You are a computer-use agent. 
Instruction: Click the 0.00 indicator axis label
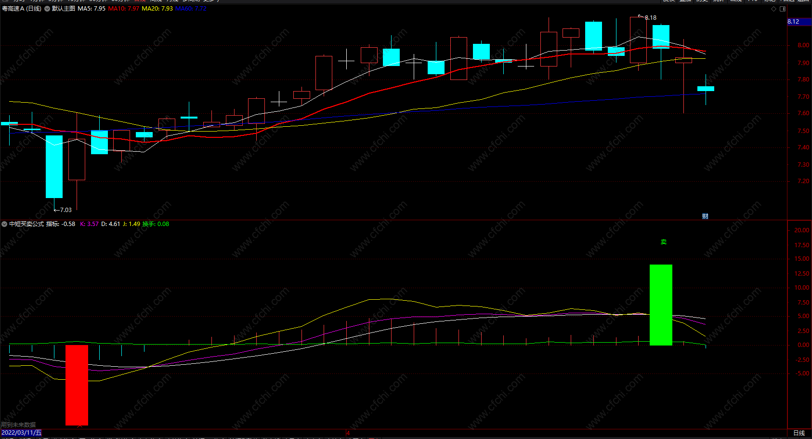tap(803, 345)
